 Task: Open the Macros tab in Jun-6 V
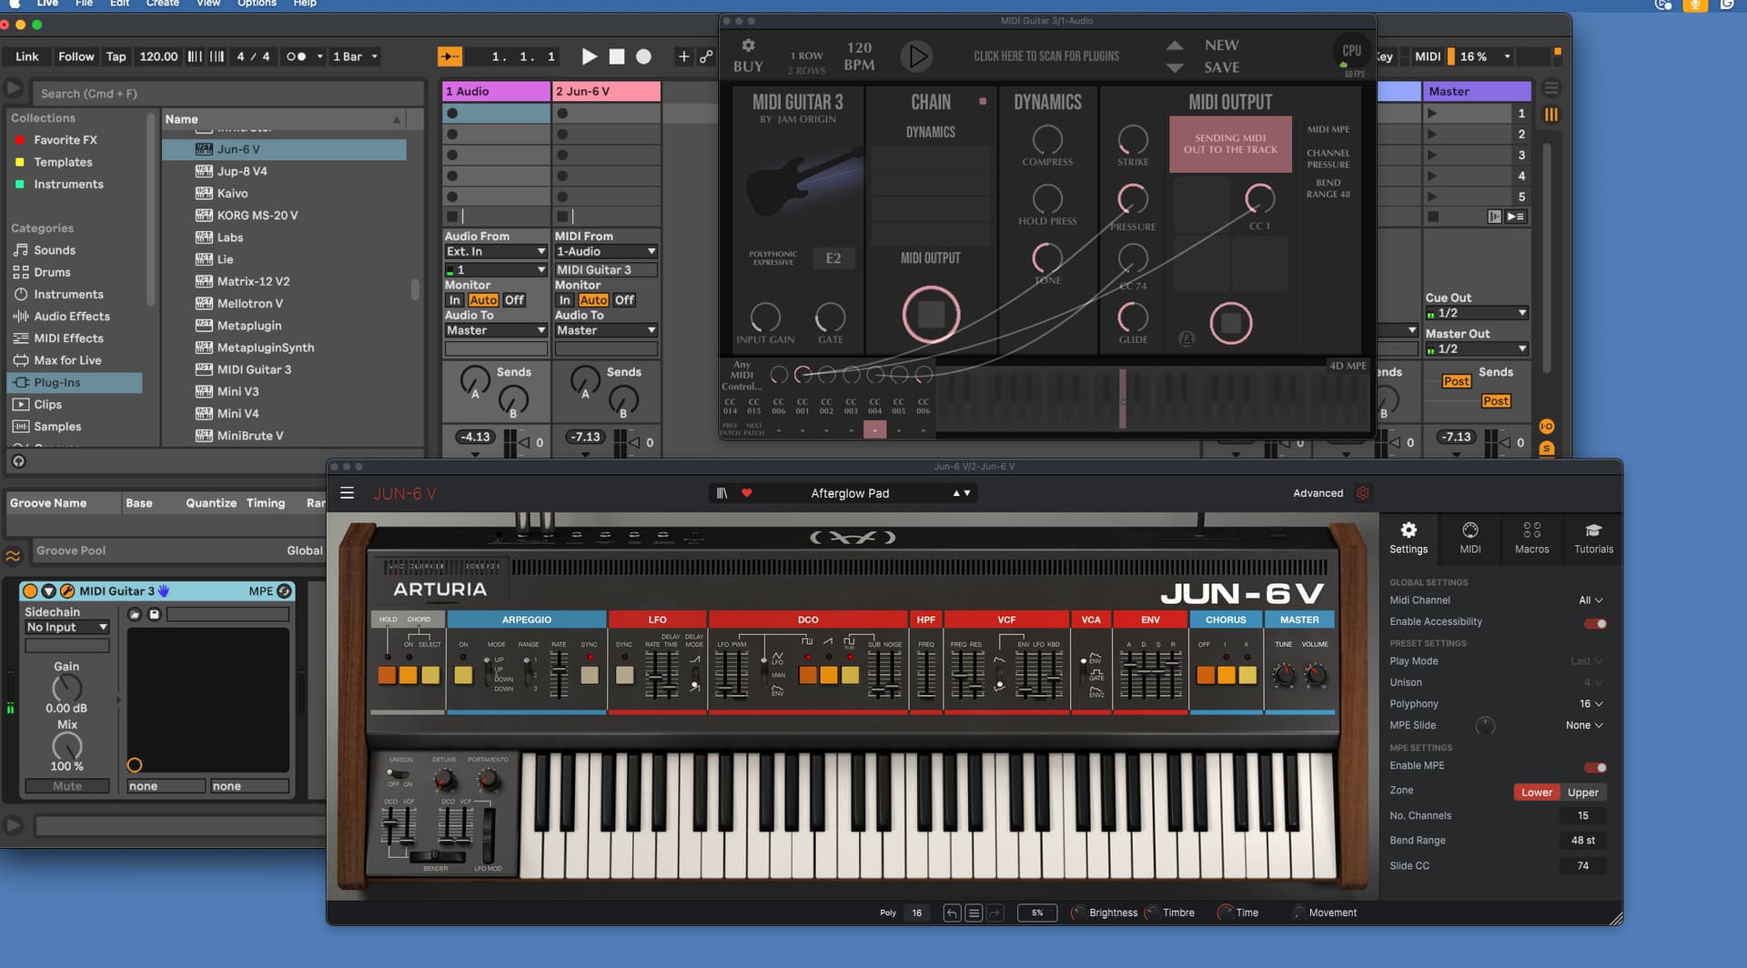pyautogui.click(x=1532, y=539)
